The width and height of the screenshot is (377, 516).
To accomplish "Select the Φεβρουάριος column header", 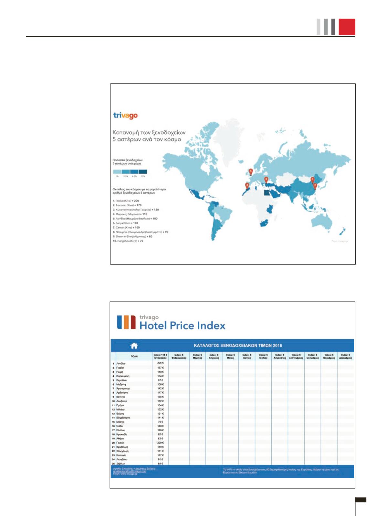I will [179, 357].
